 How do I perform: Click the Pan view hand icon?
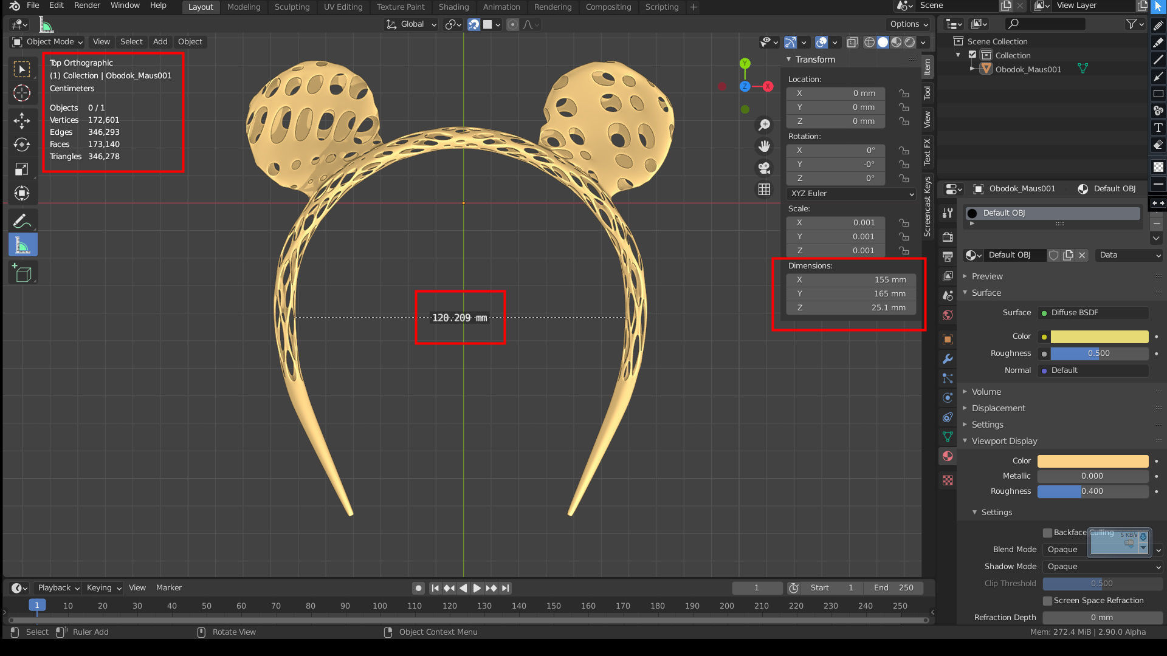(765, 146)
